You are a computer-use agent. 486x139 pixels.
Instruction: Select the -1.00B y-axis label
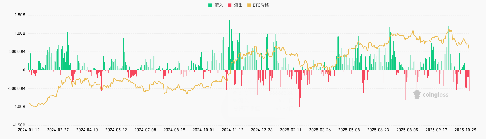pos(19,107)
